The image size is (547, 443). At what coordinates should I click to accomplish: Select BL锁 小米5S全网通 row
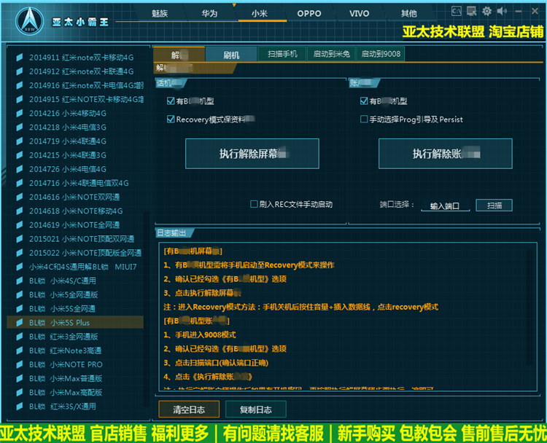coord(75,308)
